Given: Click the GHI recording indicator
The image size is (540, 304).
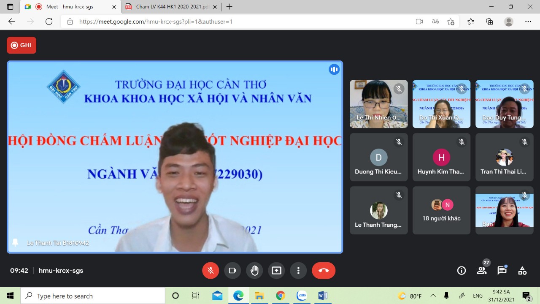Looking at the screenshot, I should pos(22,45).
